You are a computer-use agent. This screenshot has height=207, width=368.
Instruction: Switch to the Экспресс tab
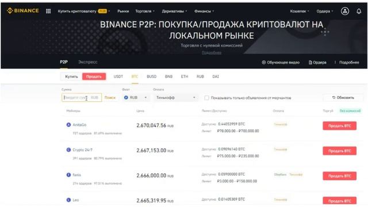click(x=88, y=62)
